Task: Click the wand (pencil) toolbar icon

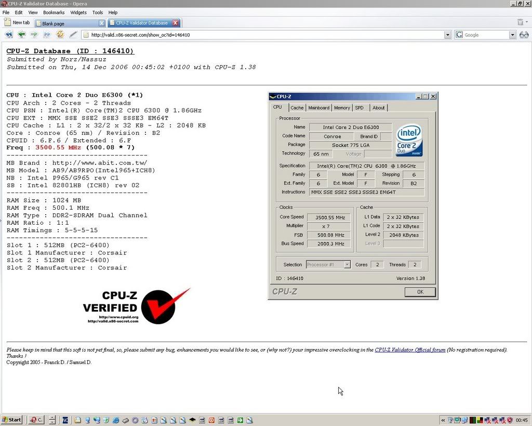Action: pyautogui.click(x=73, y=34)
